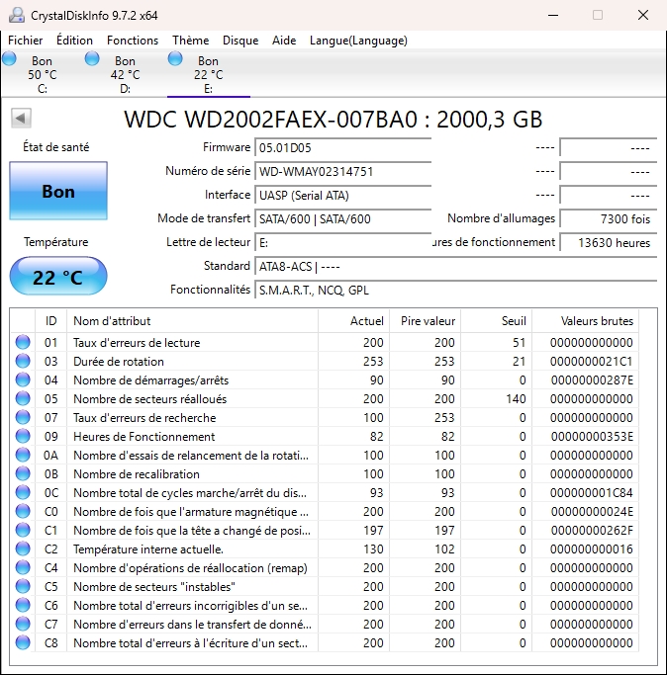Click the Numéro de série field
The height and width of the screenshot is (675, 667).
342,172
